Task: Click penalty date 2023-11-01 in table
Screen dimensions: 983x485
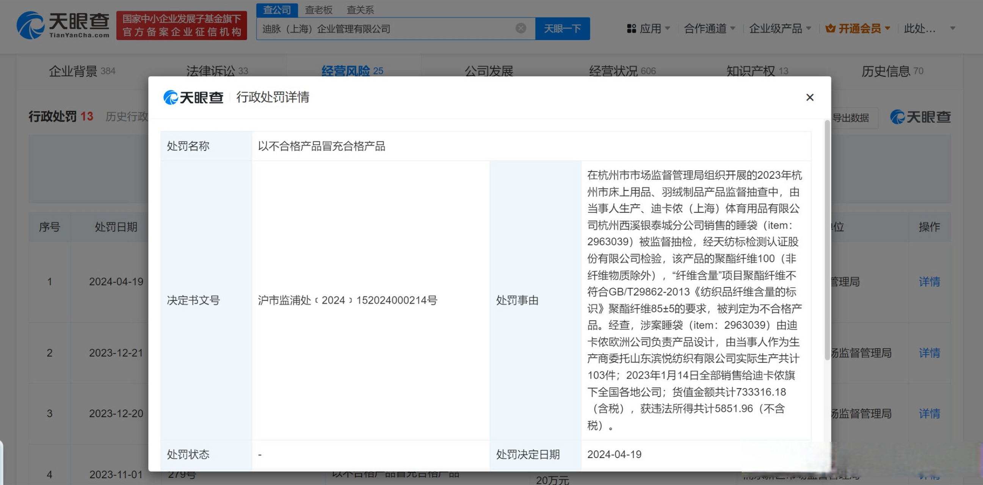Action: [x=116, y=475]
